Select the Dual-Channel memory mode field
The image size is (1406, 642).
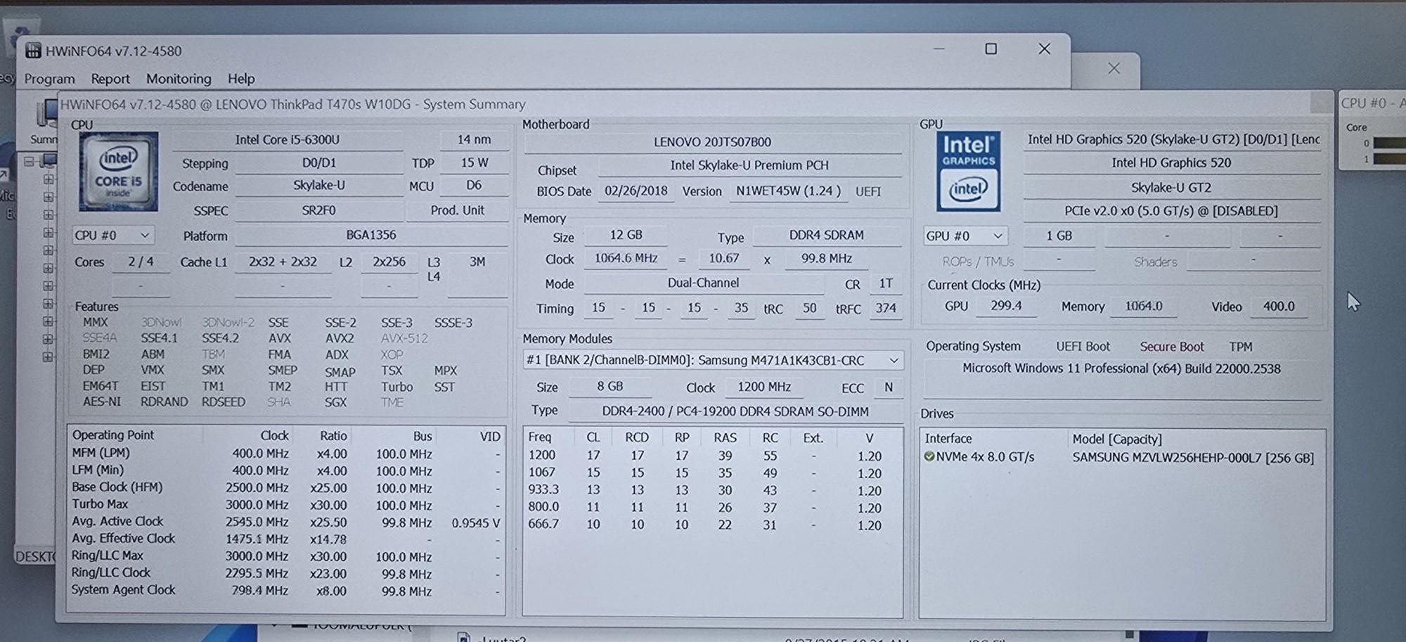pyautogui.click(x=703, y=283)
